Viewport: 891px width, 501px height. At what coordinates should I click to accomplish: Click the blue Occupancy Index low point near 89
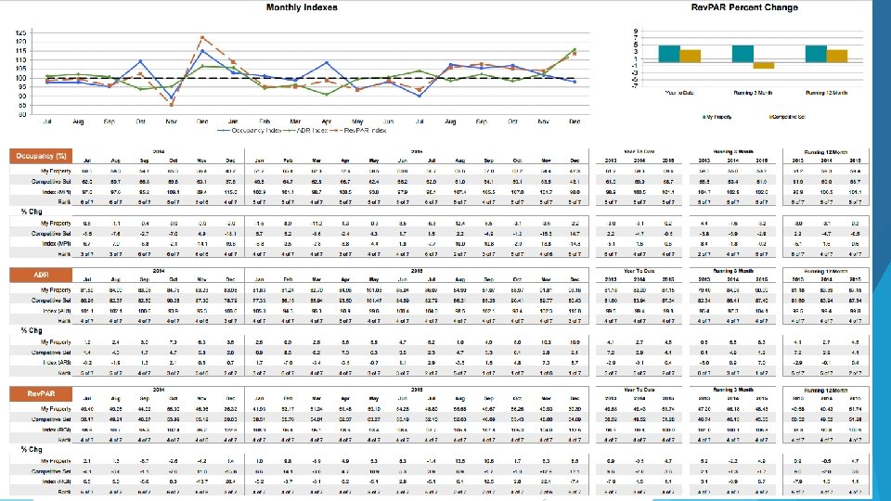[171, 97]
